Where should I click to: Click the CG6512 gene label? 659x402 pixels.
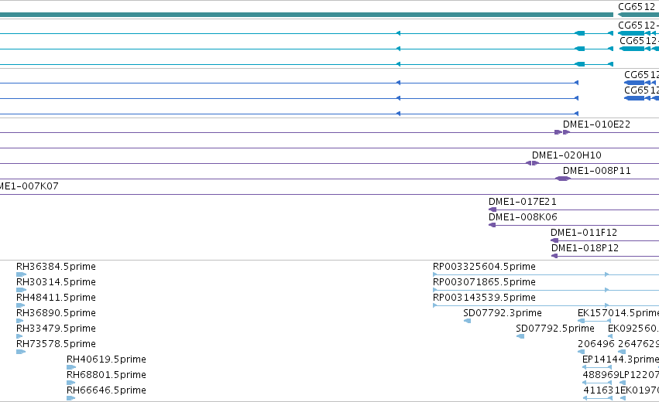coord(637,7)
